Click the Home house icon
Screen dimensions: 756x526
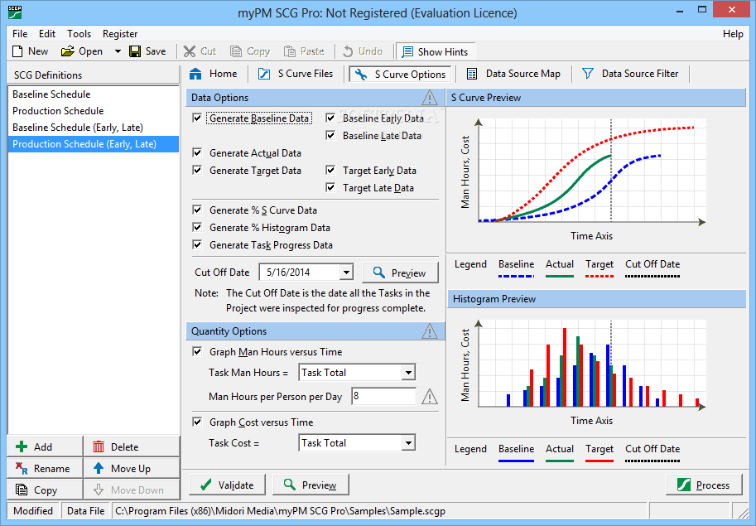195,74
